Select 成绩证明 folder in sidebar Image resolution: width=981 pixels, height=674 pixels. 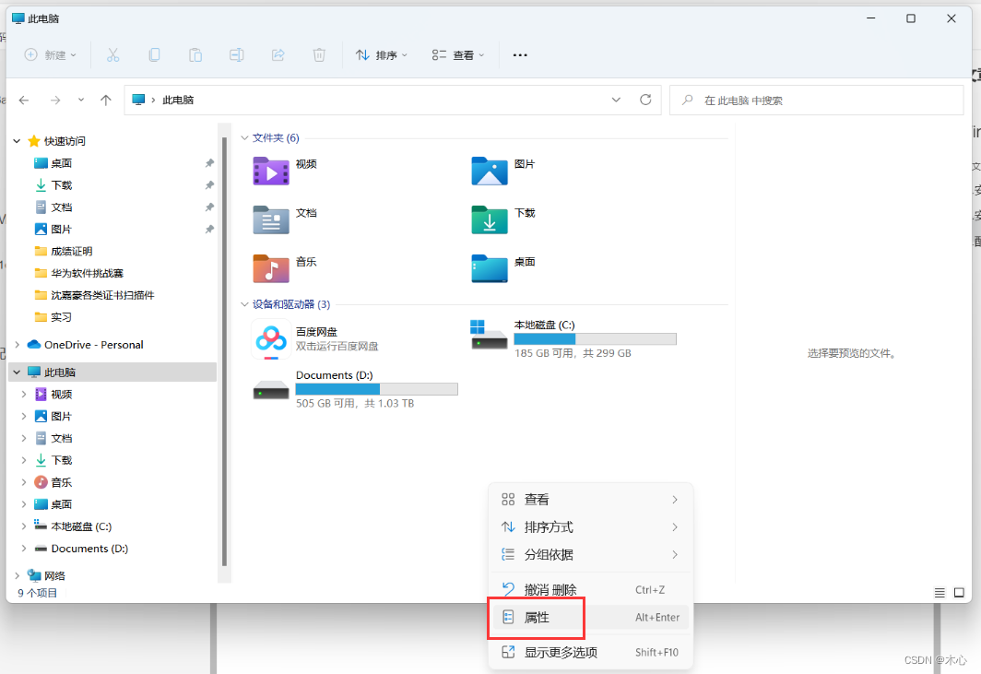(x=71, y=251)
